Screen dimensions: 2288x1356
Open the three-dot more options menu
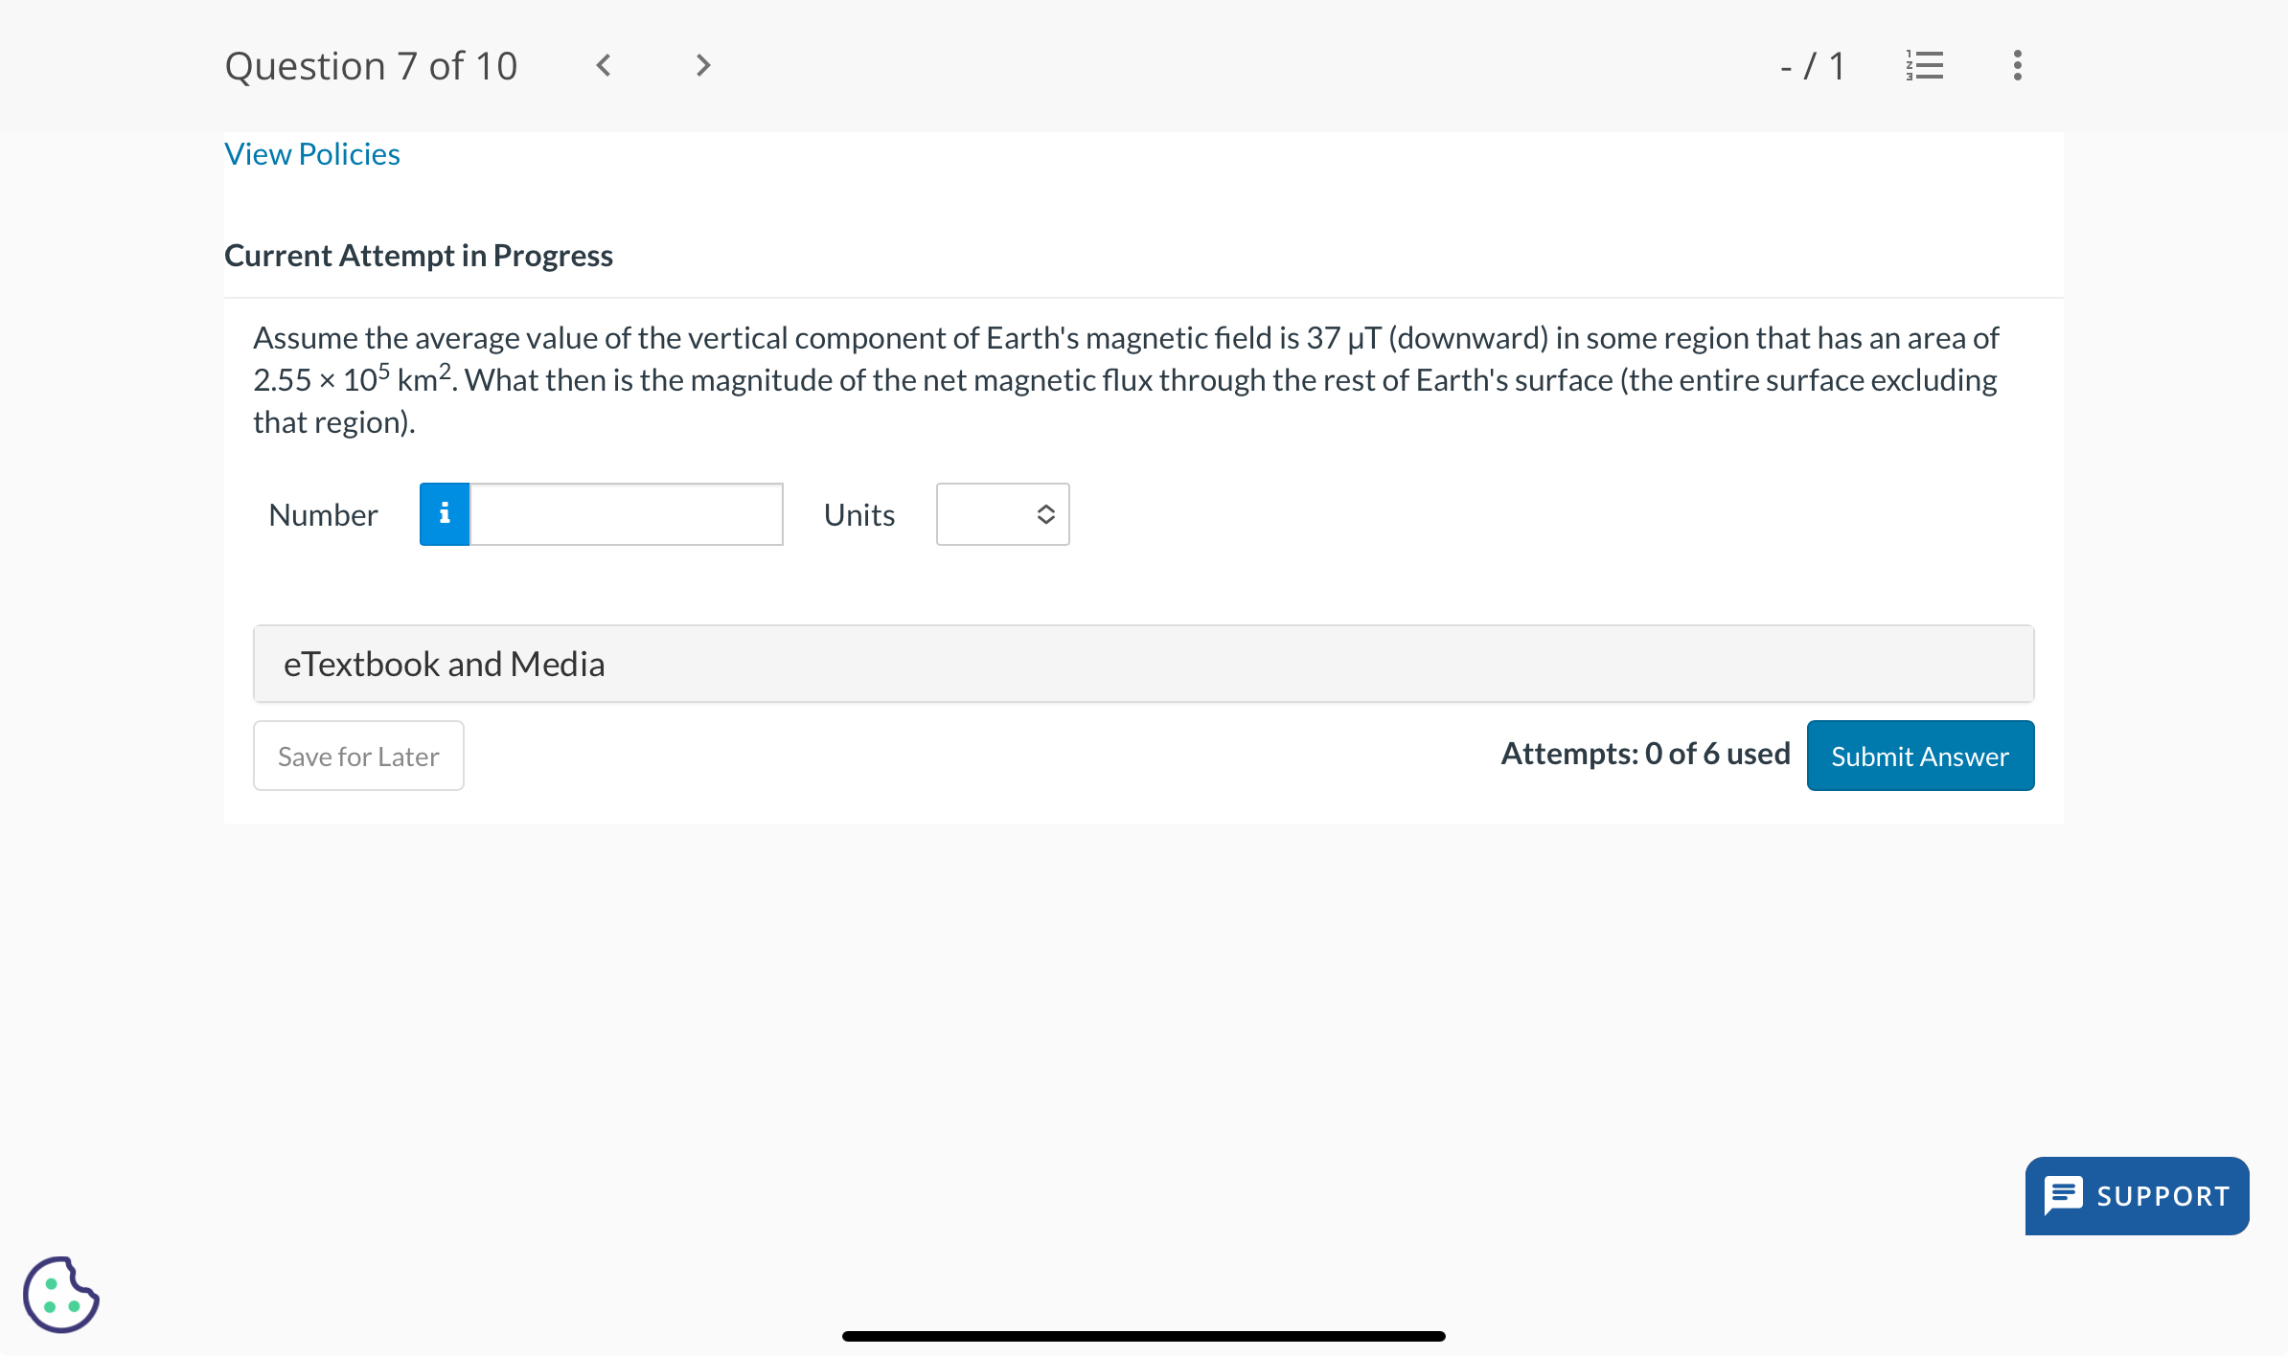[x=2017, y=65]
